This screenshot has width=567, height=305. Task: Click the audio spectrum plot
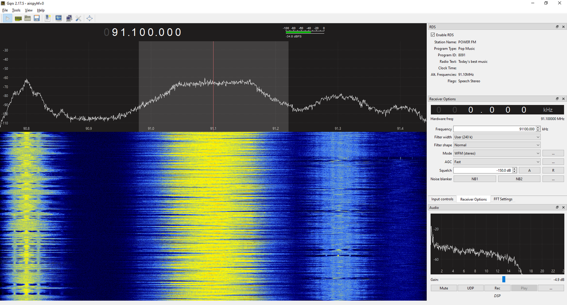pyautogui.click(x=497, y=244)
